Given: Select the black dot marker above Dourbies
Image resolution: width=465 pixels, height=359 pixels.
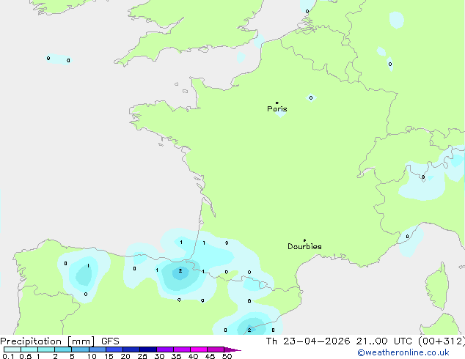Looking at the screenshot, I should [x=304, y=240].
